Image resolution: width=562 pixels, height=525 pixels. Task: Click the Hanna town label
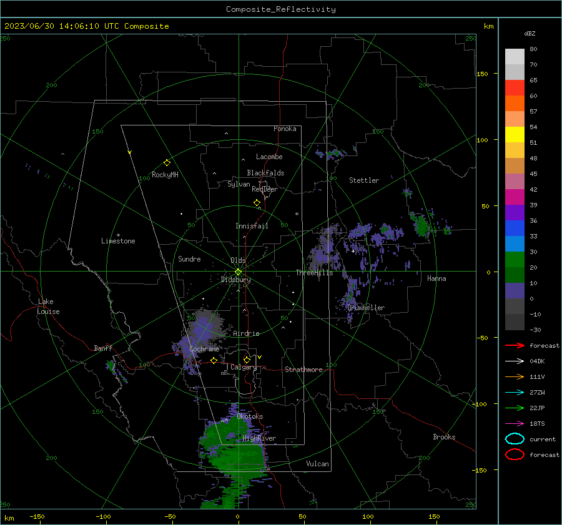(436, 278)
